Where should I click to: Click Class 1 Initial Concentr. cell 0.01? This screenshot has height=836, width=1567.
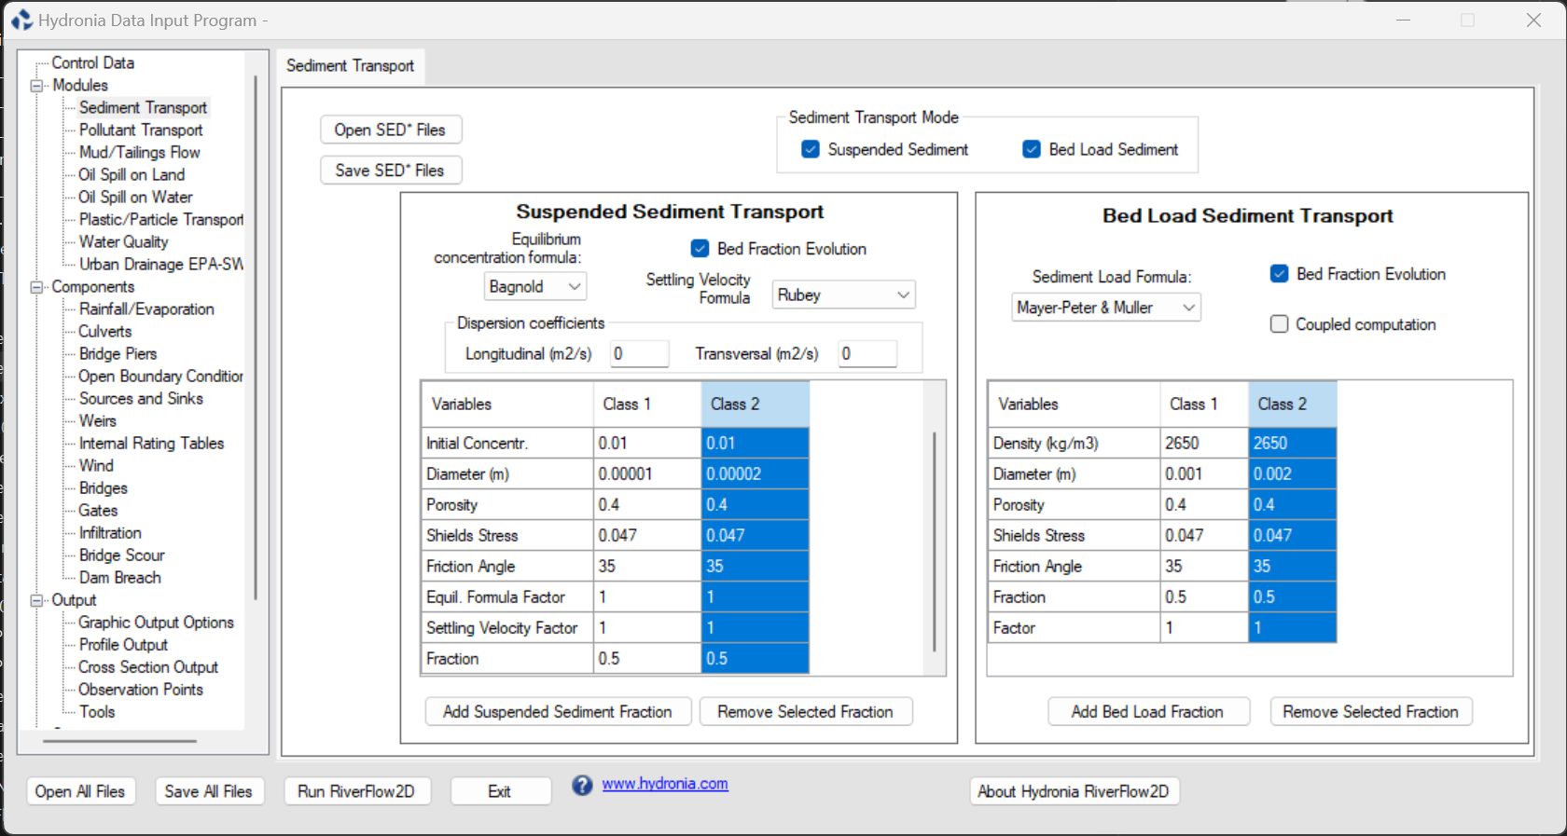[647, 444]
